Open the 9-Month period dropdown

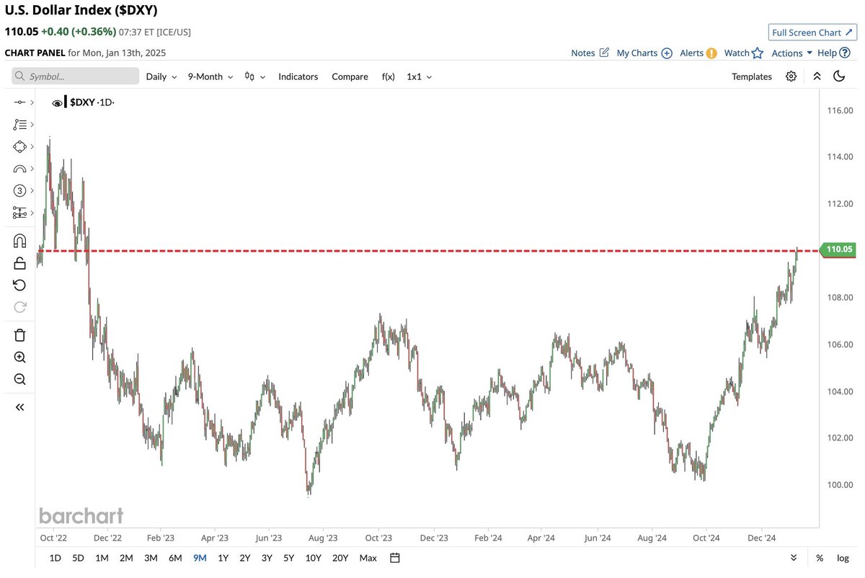coord(210,76)
